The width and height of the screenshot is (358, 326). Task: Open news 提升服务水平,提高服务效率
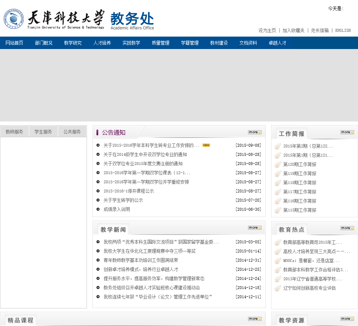(154, 278)
